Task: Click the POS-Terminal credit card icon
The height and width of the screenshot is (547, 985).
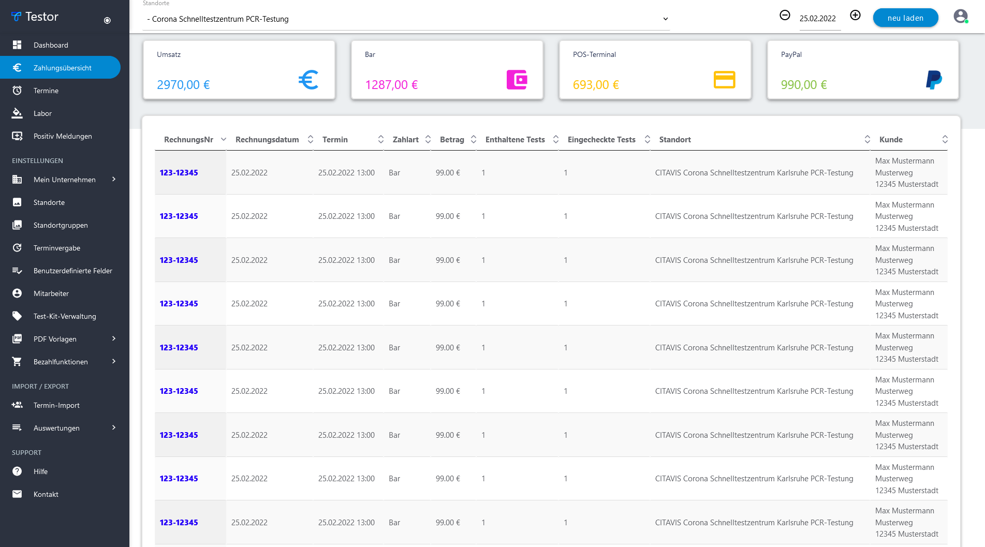Action: pyautogui.click(x=724, y=80)
